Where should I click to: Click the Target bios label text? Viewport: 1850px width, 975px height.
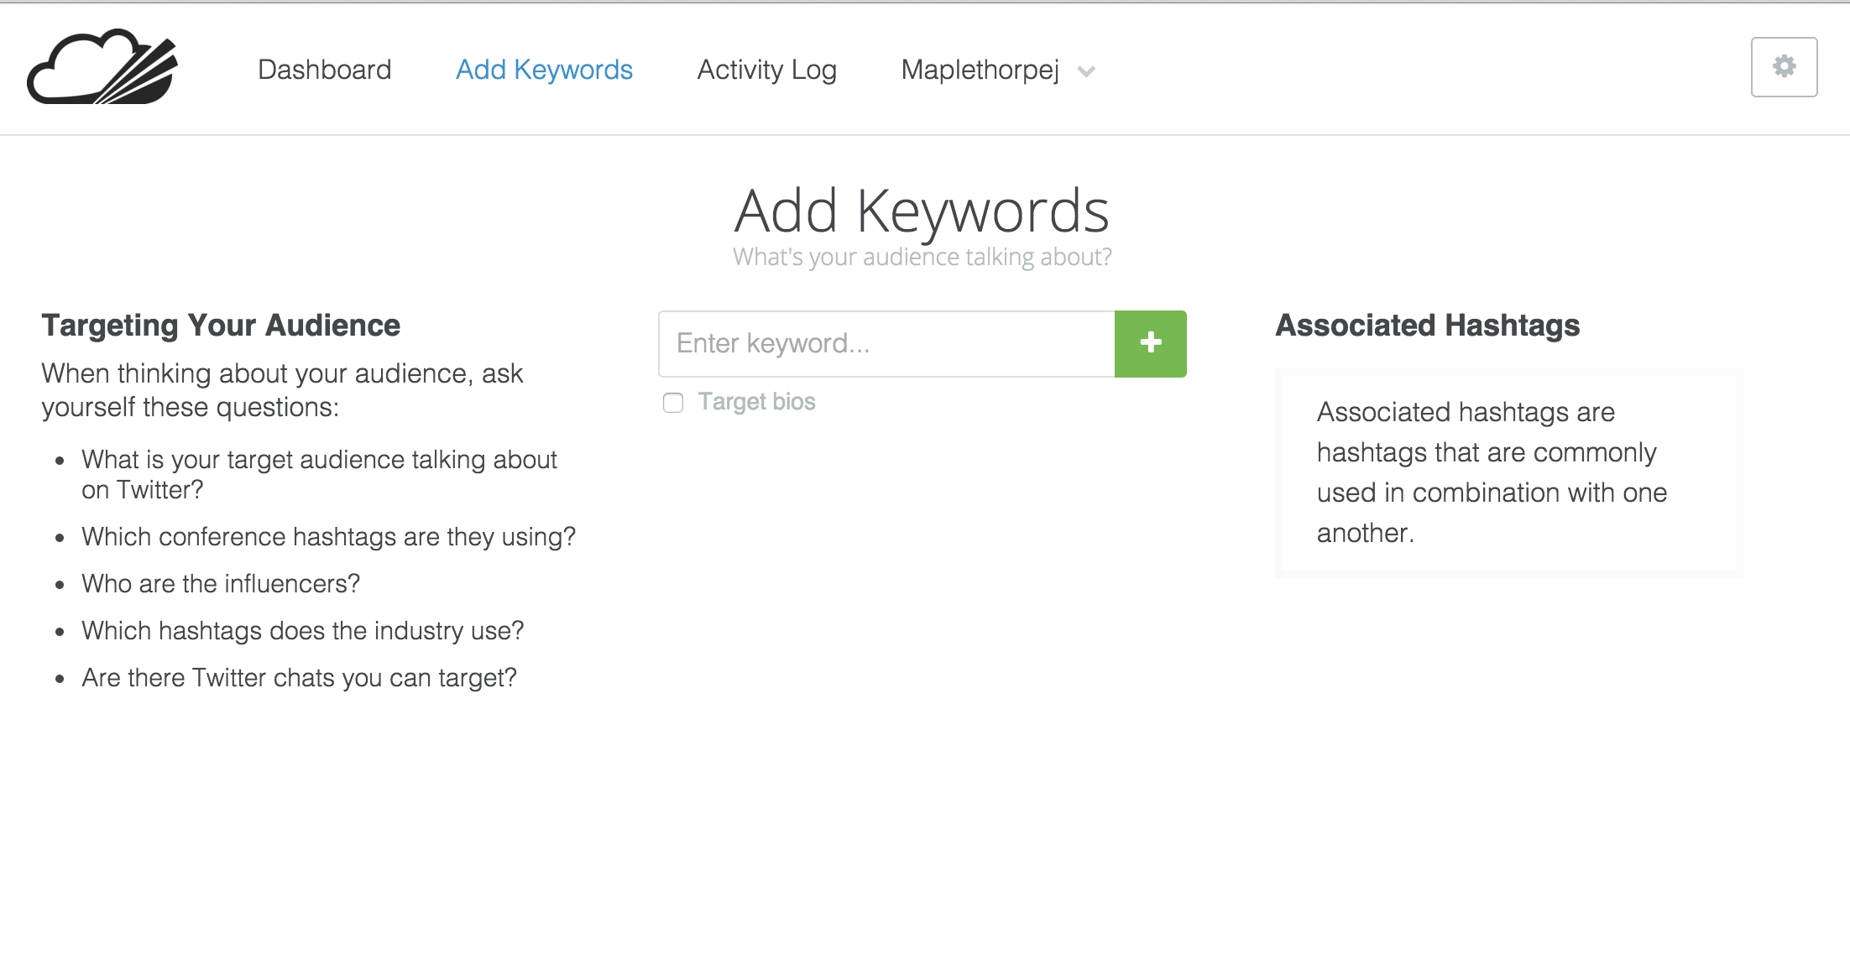tap(756, 402)
